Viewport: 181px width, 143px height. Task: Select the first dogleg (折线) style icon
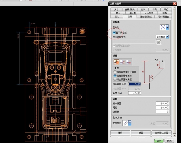tap(116, 62)
